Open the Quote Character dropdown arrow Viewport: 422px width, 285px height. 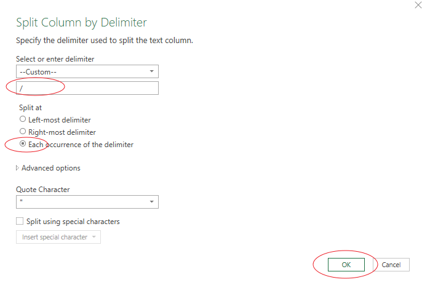152,202
